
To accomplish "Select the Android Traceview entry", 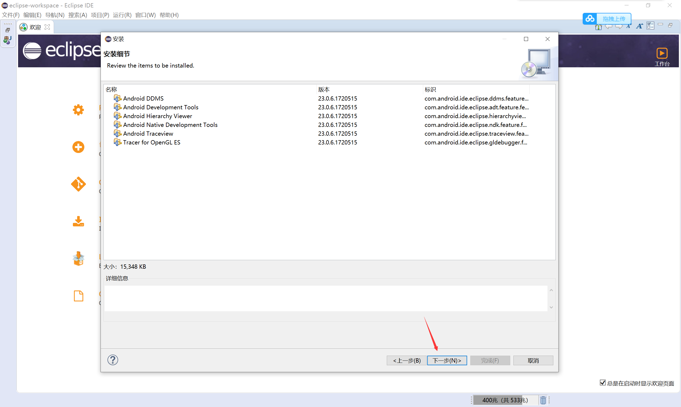I will pos(148,134).
